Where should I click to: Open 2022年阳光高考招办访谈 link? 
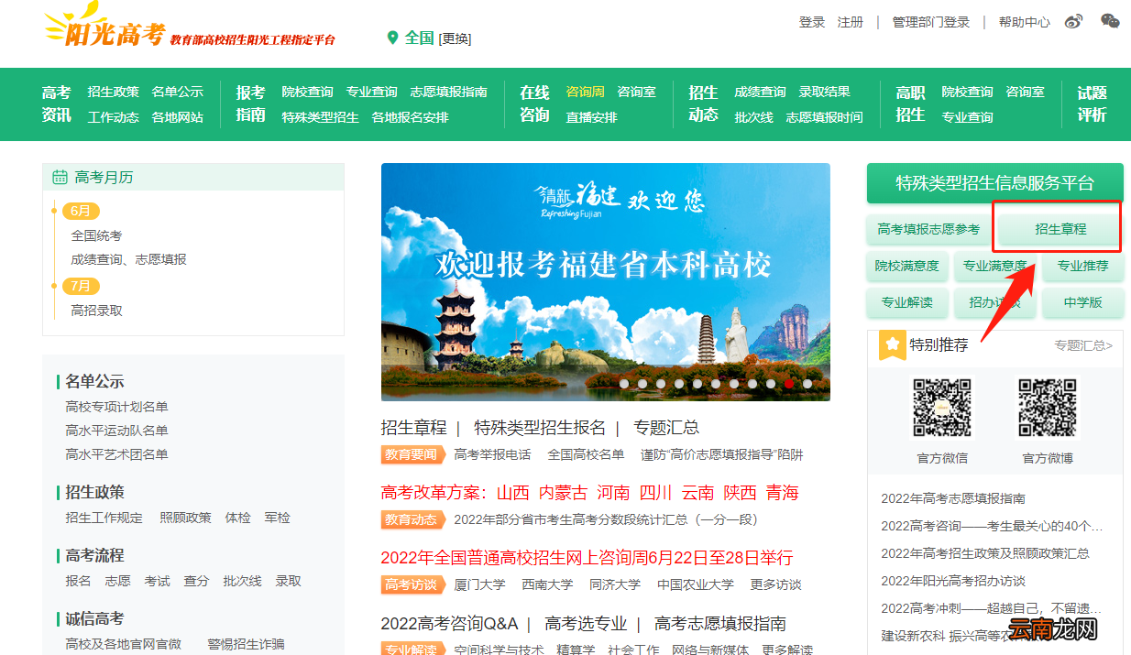953,581
